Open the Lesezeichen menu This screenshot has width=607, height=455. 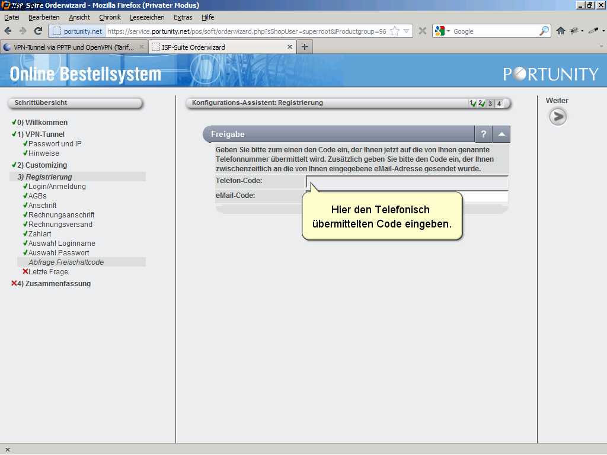[147, 17]
